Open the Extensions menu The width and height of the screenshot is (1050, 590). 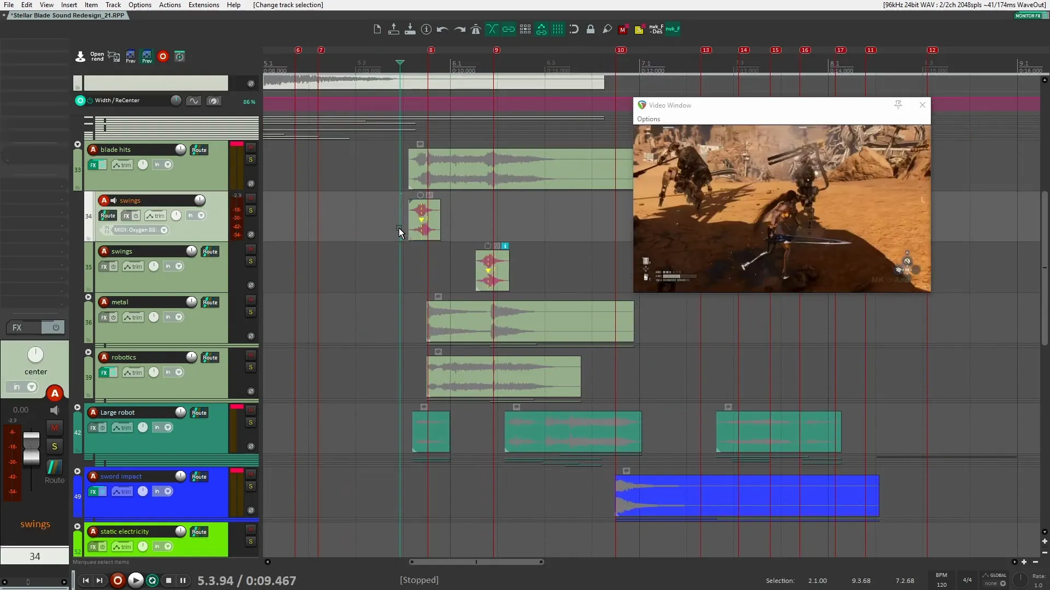(x=203, y=5)
